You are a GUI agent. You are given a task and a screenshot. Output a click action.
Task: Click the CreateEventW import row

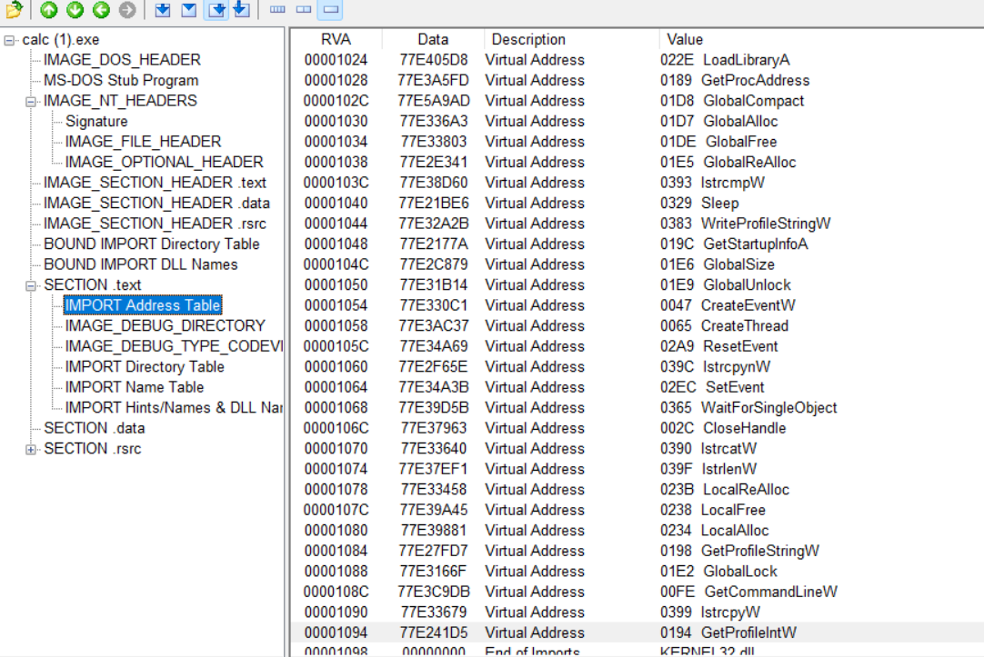click(637, 305)
